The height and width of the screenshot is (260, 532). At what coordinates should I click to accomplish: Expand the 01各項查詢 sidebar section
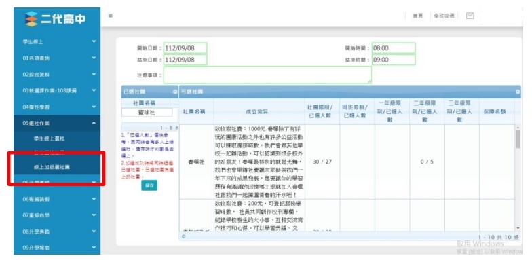pyautogui.click(x=57, y=58)
